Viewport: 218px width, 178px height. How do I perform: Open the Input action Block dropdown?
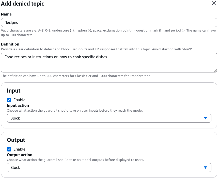pyautogui.click(x=109, y=118)
